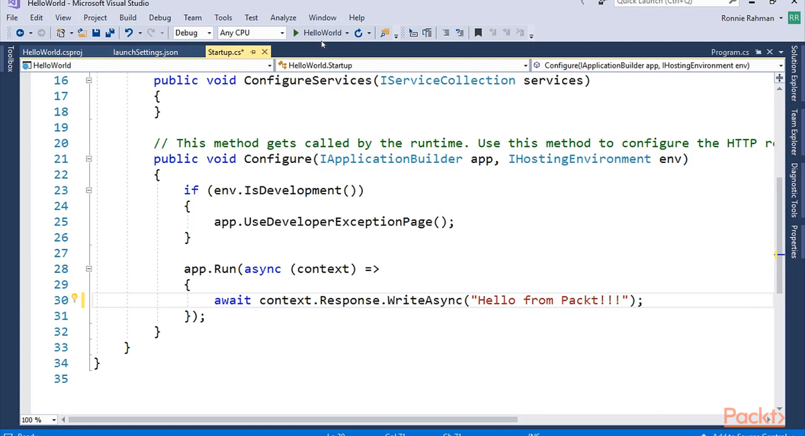The image size is (805, 436).
Task: Click the lightbulb quick actions on line 30
Action: [74, 299]
